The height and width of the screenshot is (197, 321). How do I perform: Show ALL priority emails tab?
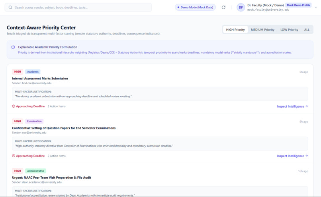pyautogui.click(x=307, y=30)
